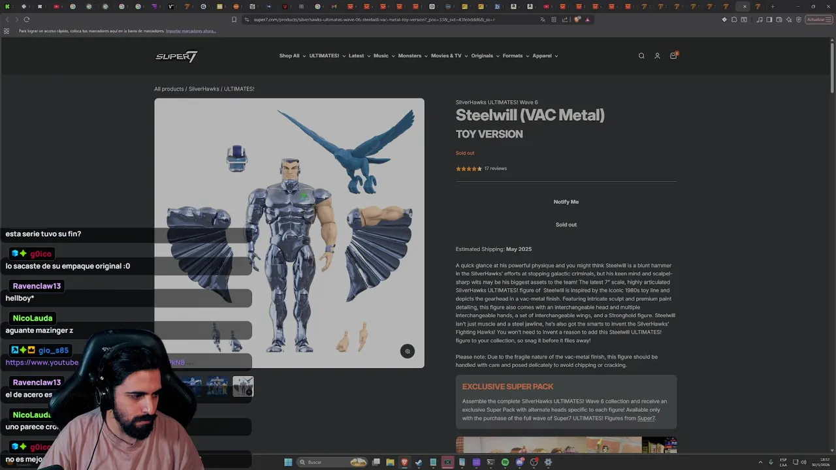The width and height of the screenshot is (836, 470).
Task: Expand the Shop All menu
Action: point(292,56)
